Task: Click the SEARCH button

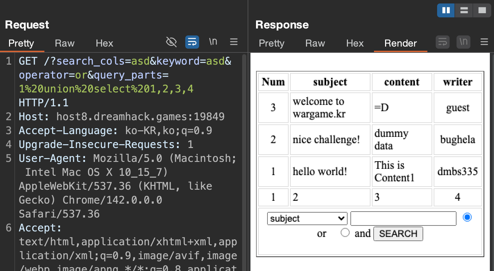Action: 398,234
